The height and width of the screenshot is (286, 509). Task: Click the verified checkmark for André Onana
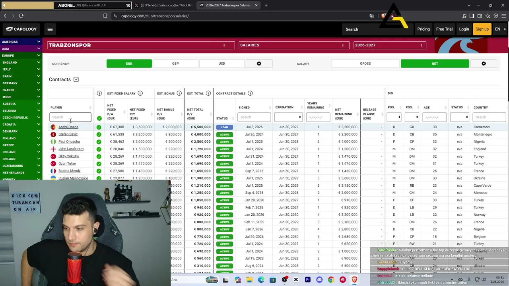(99, 127)
